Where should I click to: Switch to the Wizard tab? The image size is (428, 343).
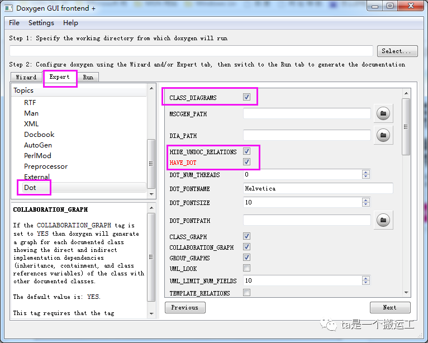(x=26, y=77)
